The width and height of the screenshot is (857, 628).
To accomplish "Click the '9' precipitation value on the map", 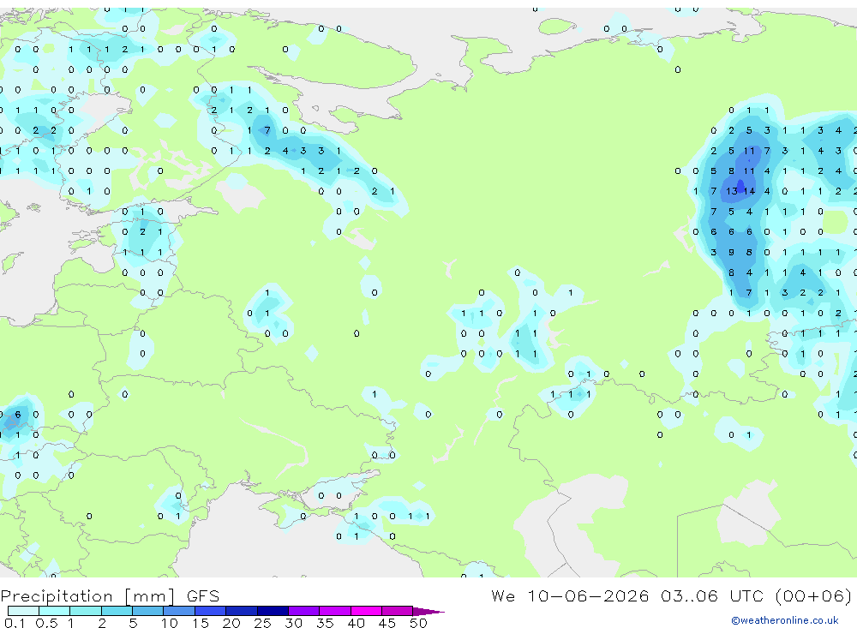I will (731, 253).
